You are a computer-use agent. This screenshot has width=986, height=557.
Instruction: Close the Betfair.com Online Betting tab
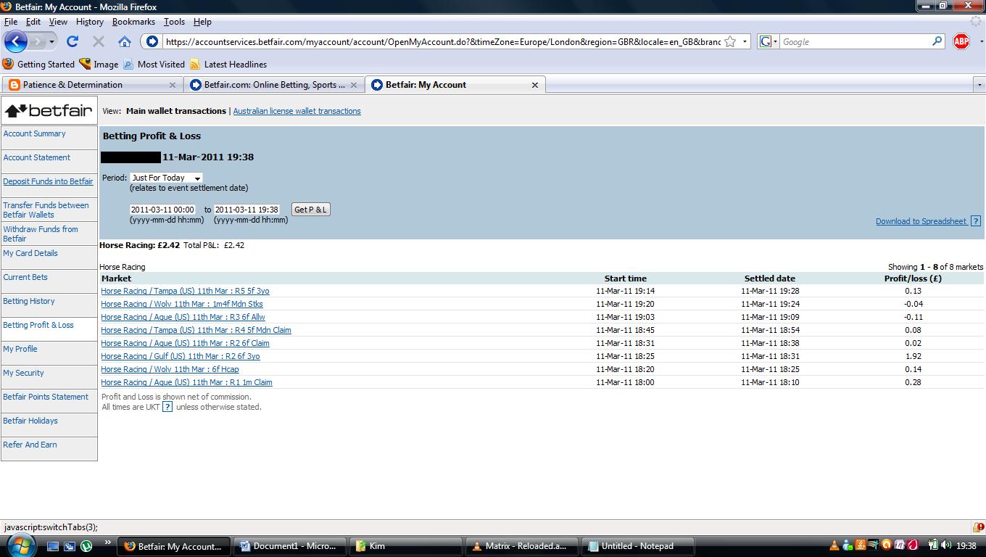(x=354, y=85)
